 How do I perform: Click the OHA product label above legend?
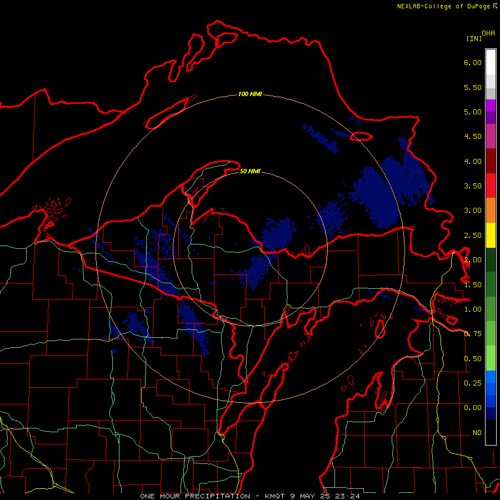(x=488, y=33)
